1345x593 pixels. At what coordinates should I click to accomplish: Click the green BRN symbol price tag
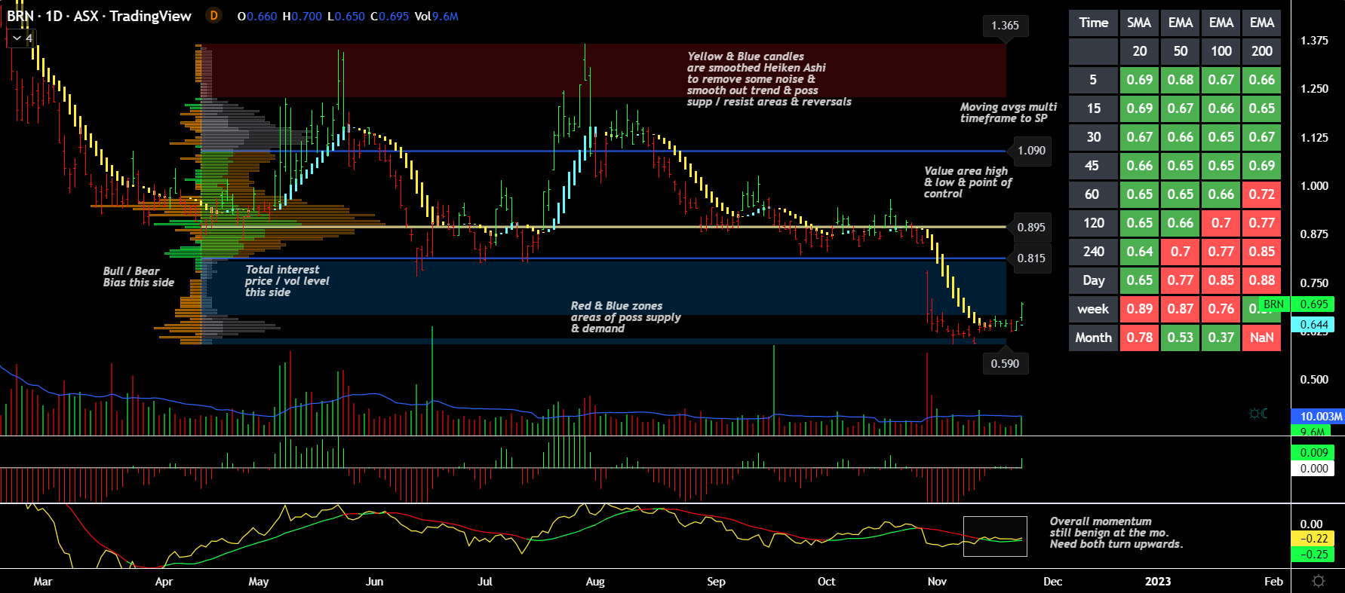click(1273, 304)
